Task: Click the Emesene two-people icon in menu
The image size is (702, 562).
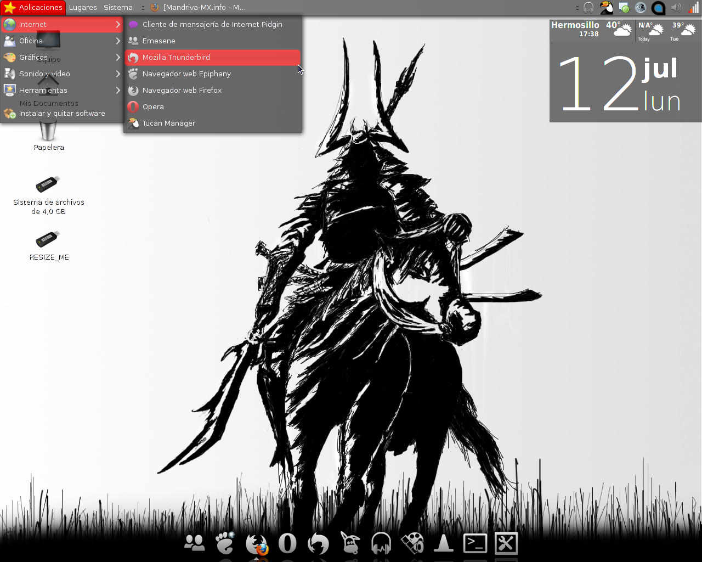Action: coord(133,41)
